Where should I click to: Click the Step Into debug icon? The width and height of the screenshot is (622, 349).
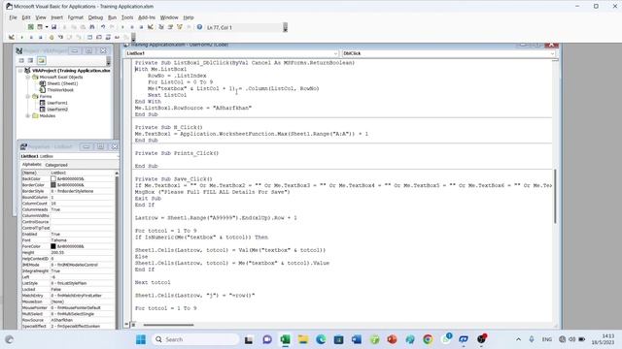[x=60, y=37]
